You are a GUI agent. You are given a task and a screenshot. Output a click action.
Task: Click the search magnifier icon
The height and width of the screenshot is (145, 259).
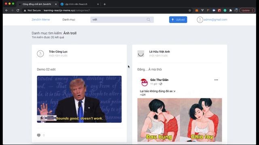[149, 20]
